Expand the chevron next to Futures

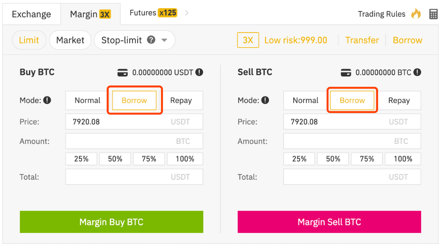point(187,13)
